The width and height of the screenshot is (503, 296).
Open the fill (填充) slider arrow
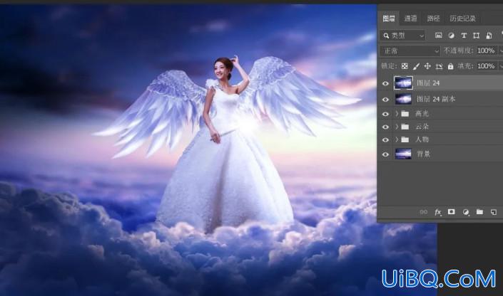pos(500,66)
